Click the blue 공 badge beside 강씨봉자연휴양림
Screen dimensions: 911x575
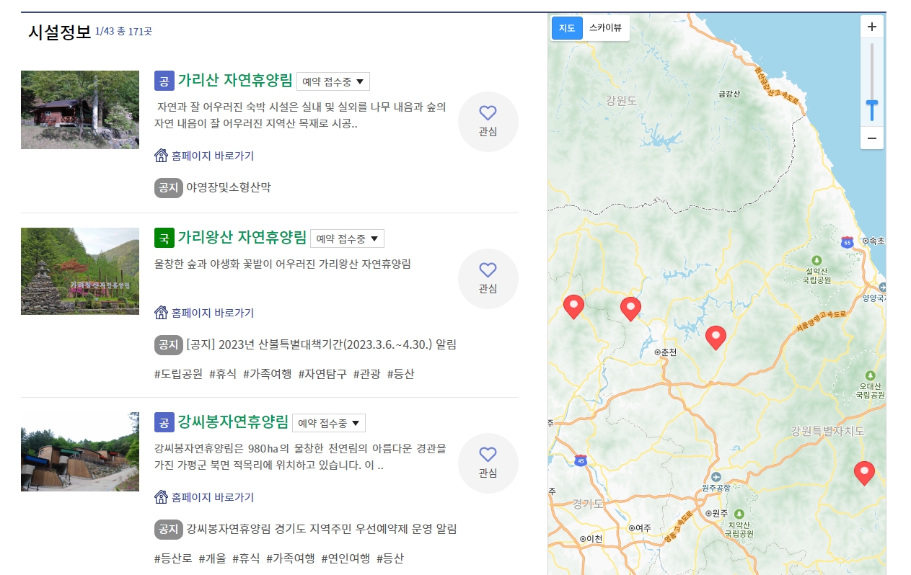tap(164, 422)
